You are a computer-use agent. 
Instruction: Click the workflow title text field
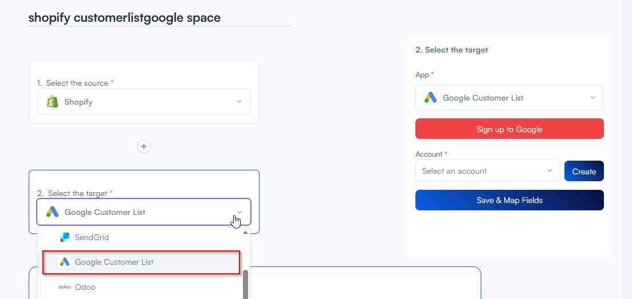159,18
